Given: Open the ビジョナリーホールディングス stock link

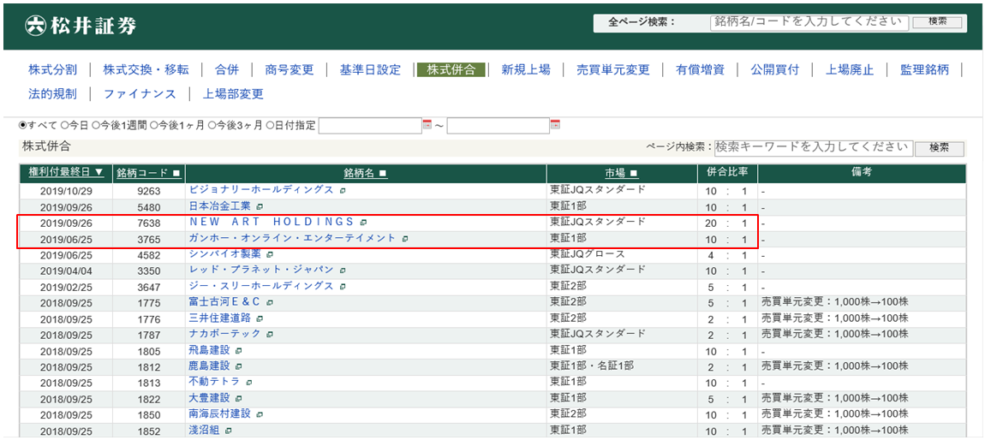Looking at the screenshot, I should coord(261,189).
